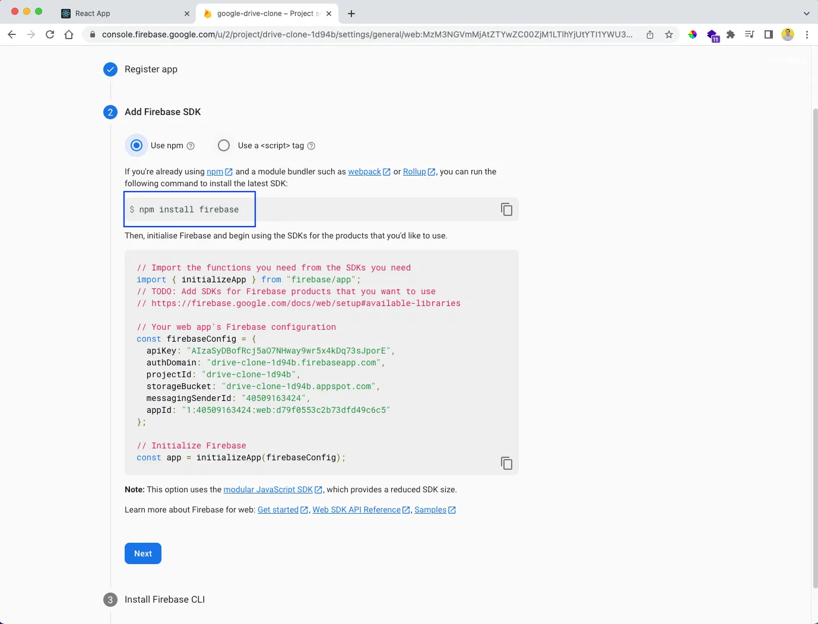Open the media control icon
This screenshot has height=624, width=818.
click(x=750, y=34)
